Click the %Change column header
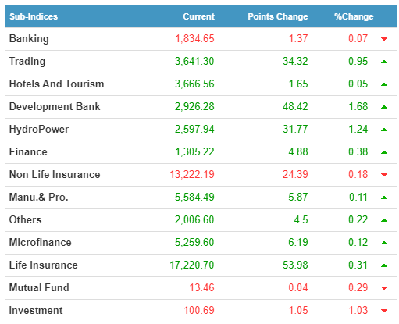Viewport: 399px width, 324px height. (x=354, y=16)
